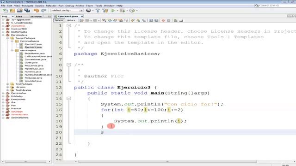
Task: Click the Clean and Build Project icon
Action: coord(105,11)
